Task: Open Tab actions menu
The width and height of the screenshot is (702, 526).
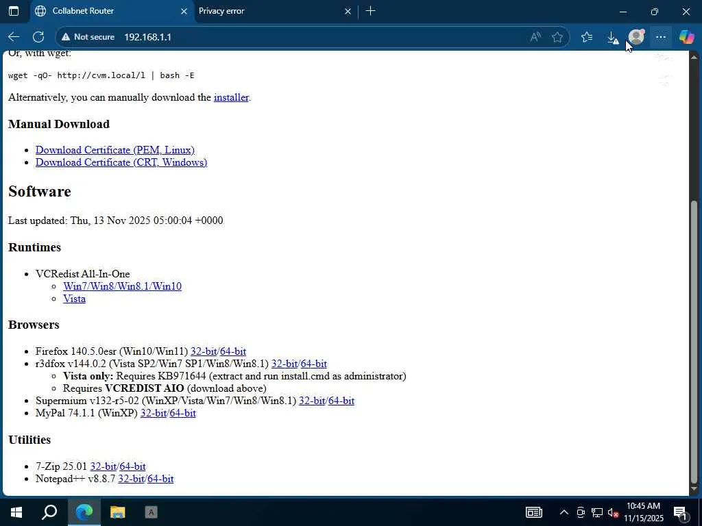Action: (x=14, y=11)
